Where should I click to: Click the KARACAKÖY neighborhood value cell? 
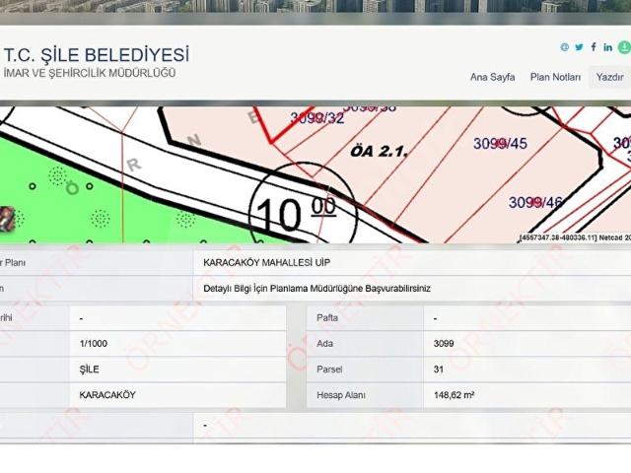[177, 395]
